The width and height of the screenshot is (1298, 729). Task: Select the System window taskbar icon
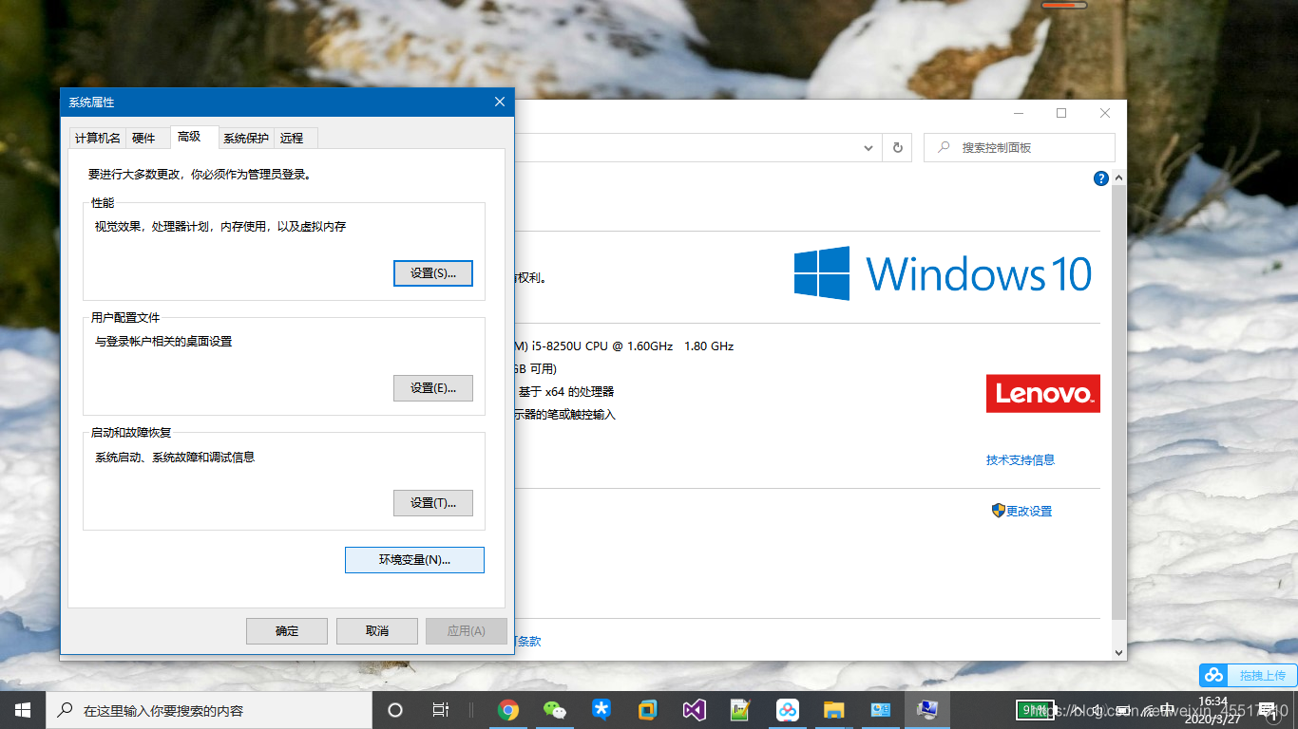coord(926,710)
